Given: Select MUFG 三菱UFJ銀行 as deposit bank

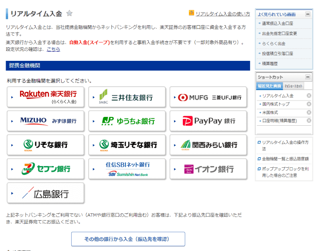Looking at the screenshot, I should tap(208, 97).
